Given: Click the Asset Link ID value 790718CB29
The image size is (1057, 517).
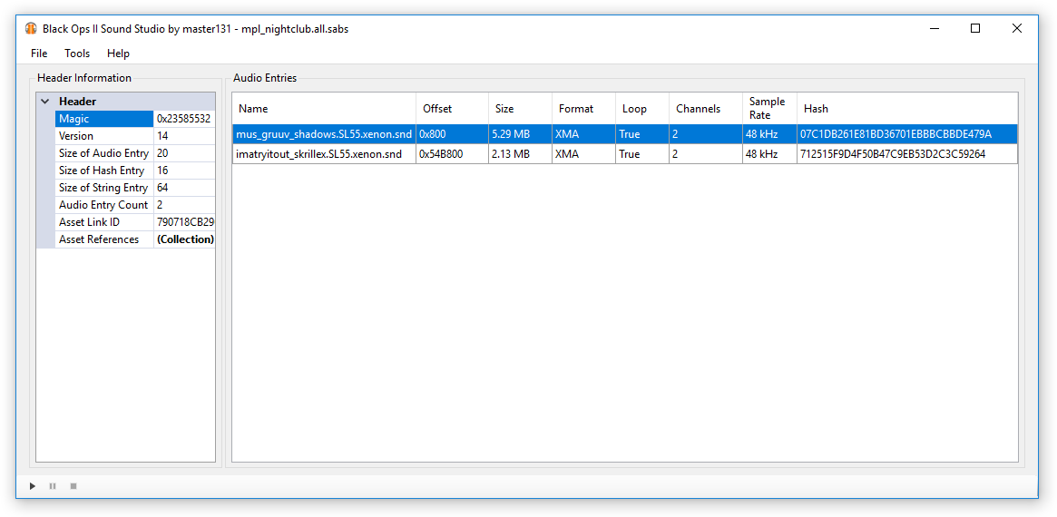Looking at the screenshot, I should coord(184,221).
